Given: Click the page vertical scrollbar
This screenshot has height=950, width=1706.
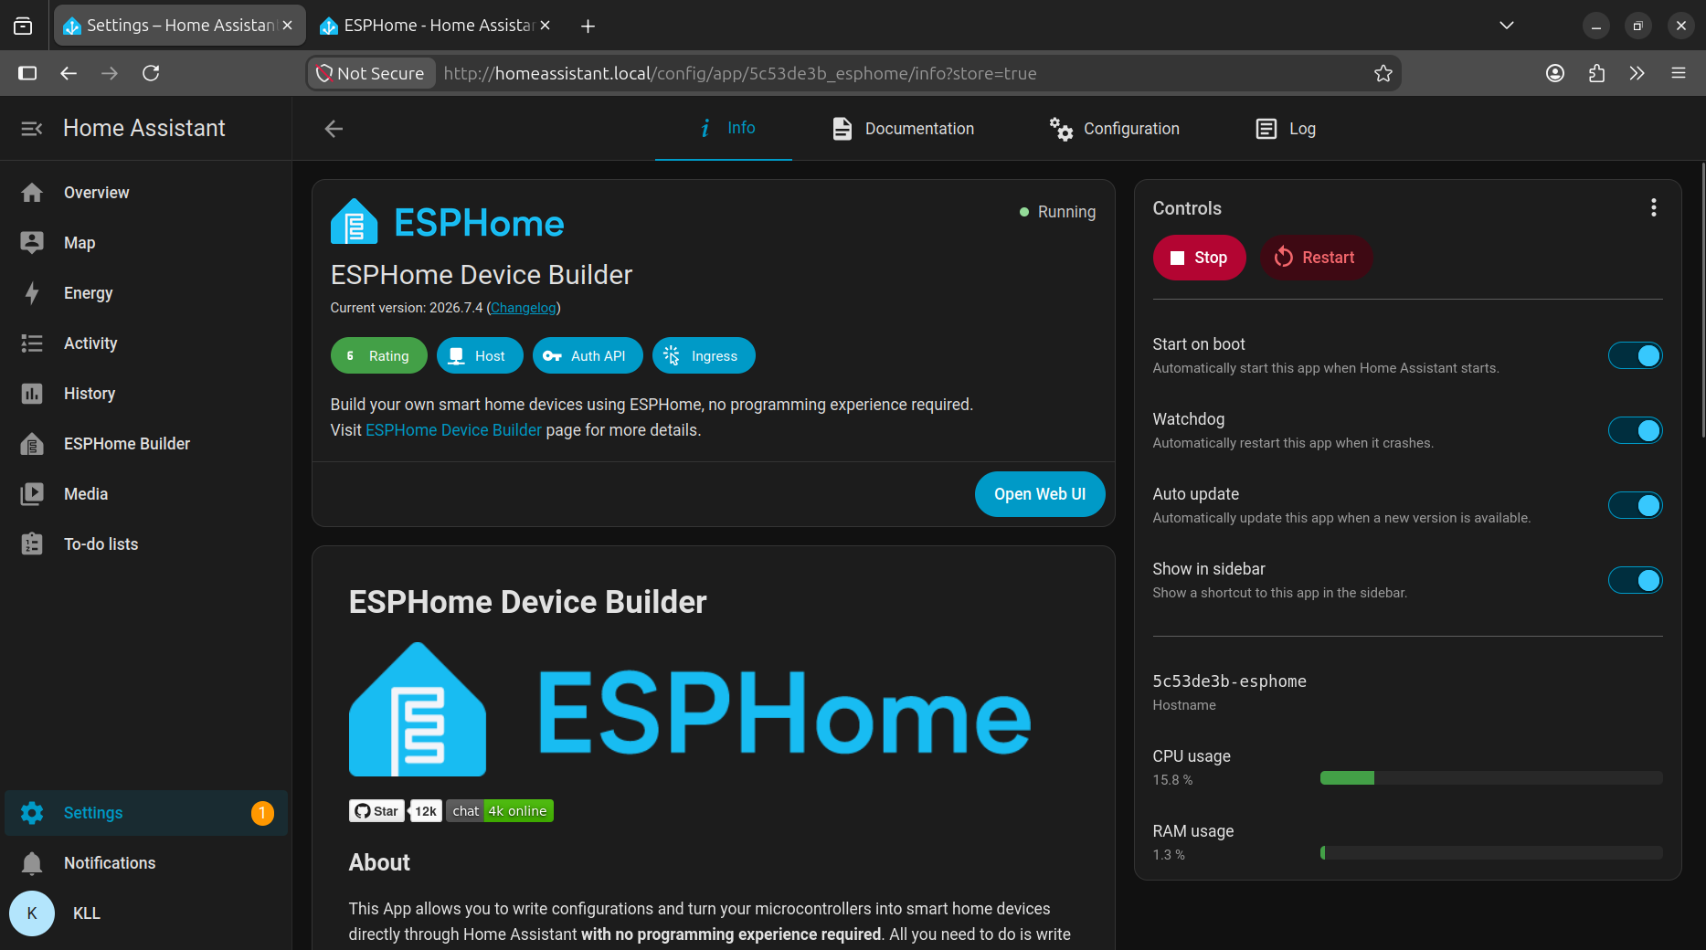Looking at the screenshot, I should coord(1702,301).
